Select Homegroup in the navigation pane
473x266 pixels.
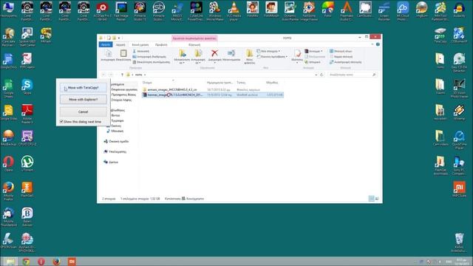point(116,141)
